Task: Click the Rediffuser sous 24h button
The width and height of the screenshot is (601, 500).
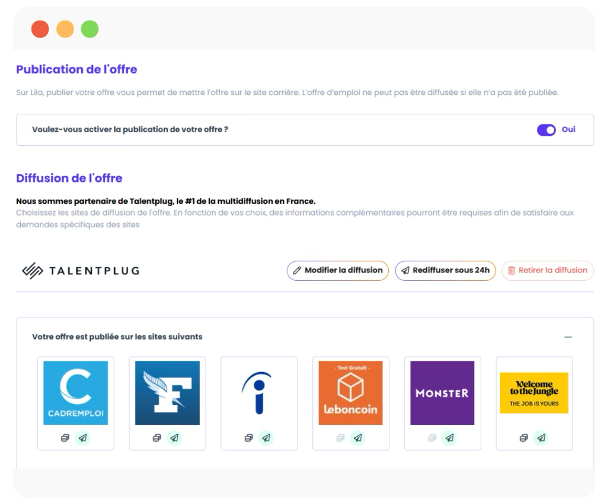Action: pos(445,271)
